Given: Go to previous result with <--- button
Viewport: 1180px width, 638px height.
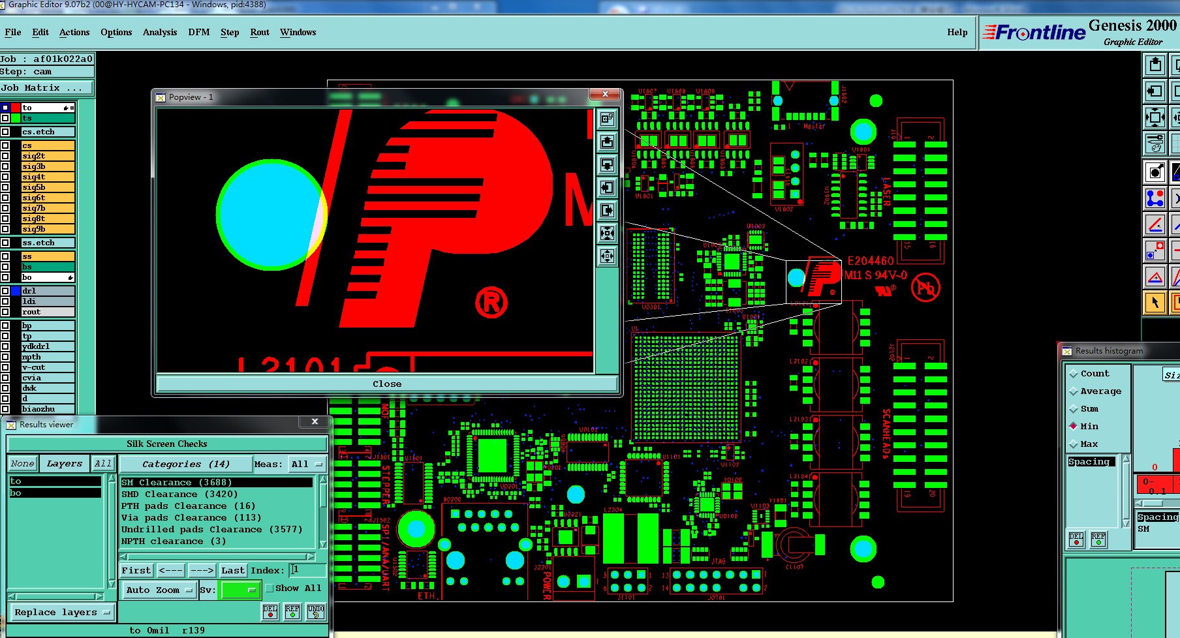Looking at the screenshot, I should (x=171, y=570).
